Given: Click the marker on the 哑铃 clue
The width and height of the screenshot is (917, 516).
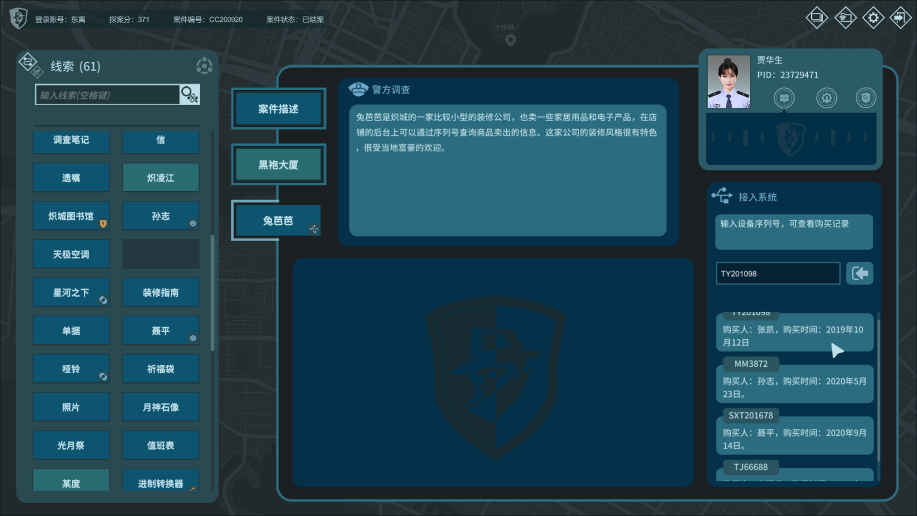Looking at the screenshot, I should (103, 376).
